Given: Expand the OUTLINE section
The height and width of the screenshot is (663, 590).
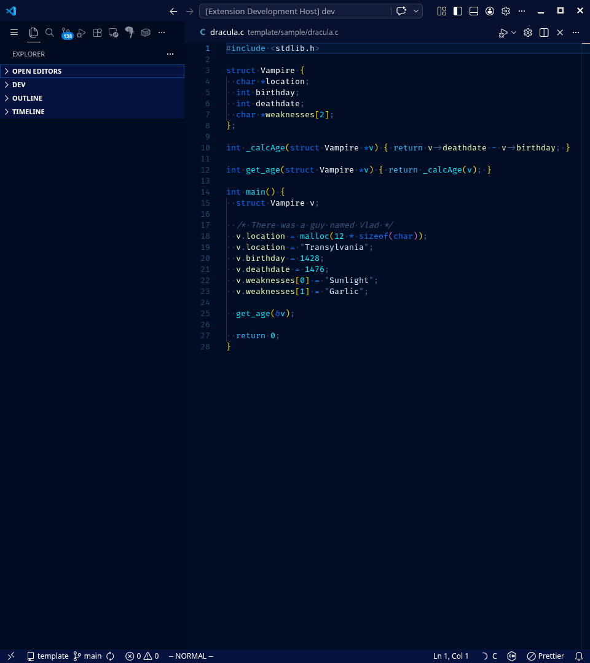Looking at the screenshot, I should pos(92,98).
